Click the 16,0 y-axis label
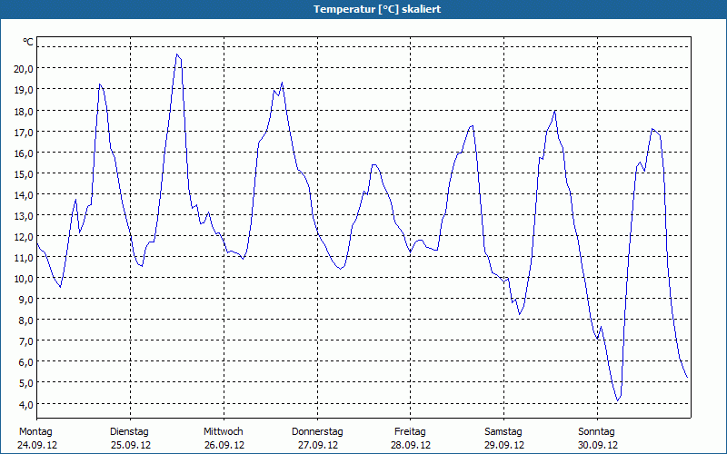Viewport: 727px width, 454px height. click(24, 153)
